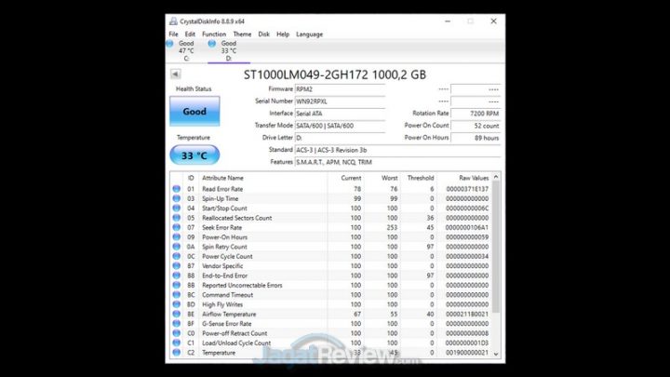Viewport: 670px width, 377px height.
Task: Open the Disk menu
Action: coord(264,34)
